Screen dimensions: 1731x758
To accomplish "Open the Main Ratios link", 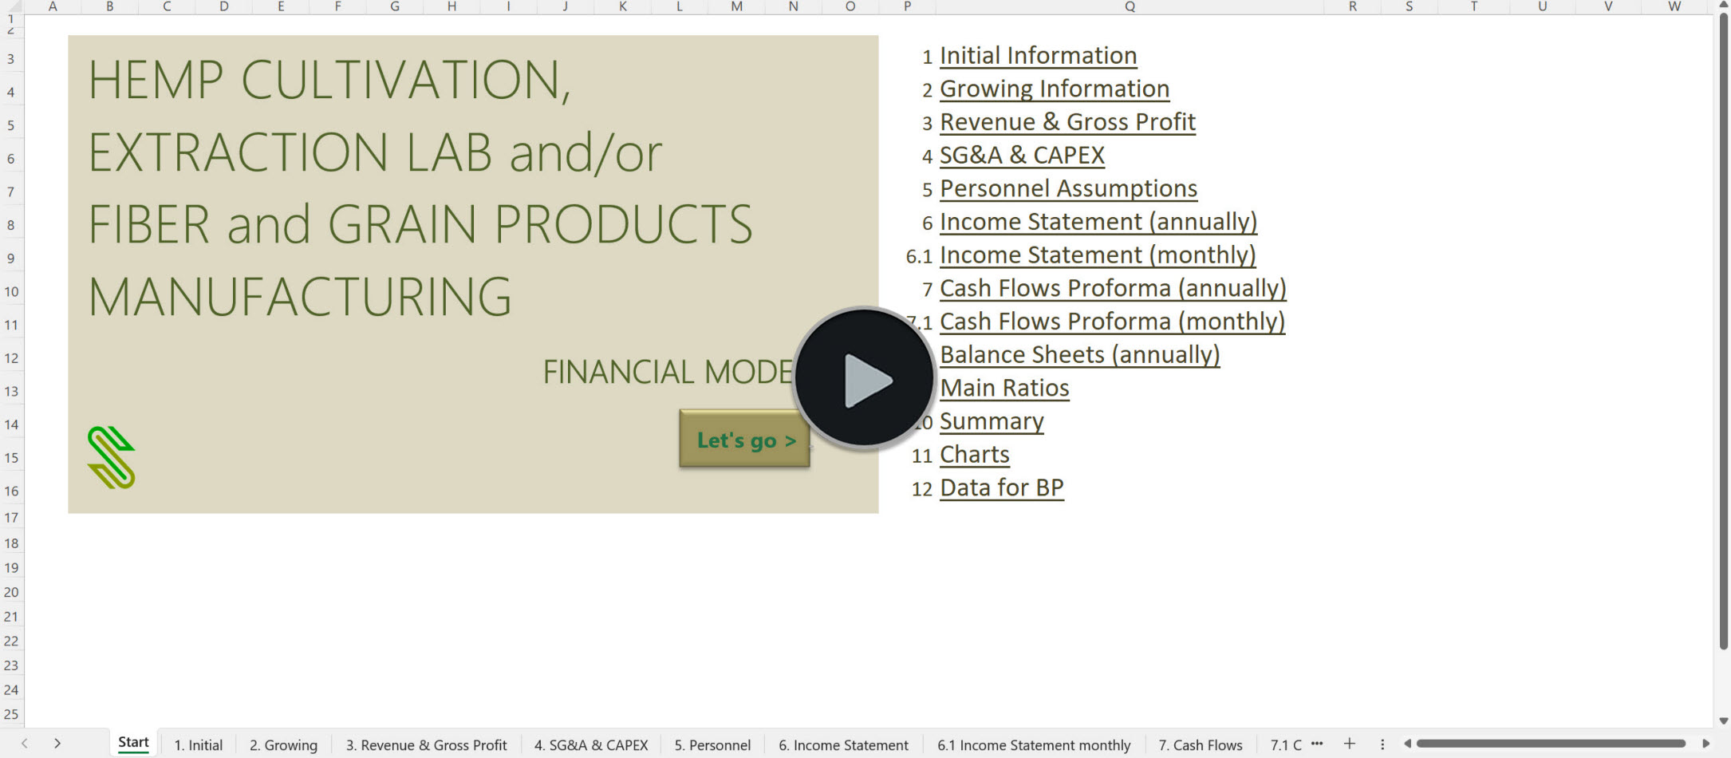I will tap(1004, 389).
